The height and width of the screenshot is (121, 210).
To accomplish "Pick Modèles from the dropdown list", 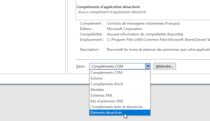I will 97,90.
